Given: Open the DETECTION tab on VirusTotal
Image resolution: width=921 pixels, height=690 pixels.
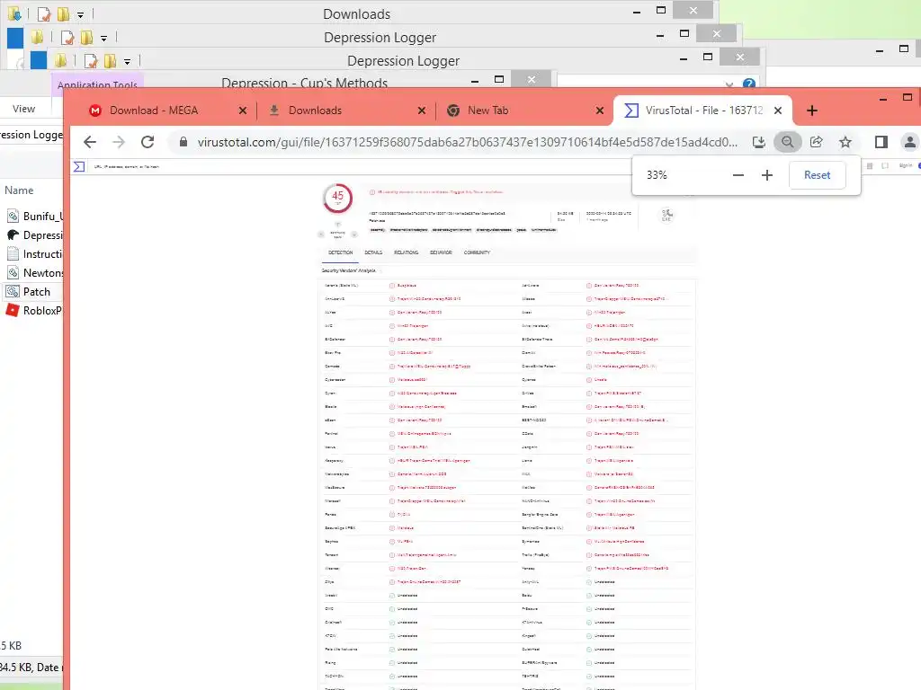Looking at the screenshot, I should pos(341,252).
